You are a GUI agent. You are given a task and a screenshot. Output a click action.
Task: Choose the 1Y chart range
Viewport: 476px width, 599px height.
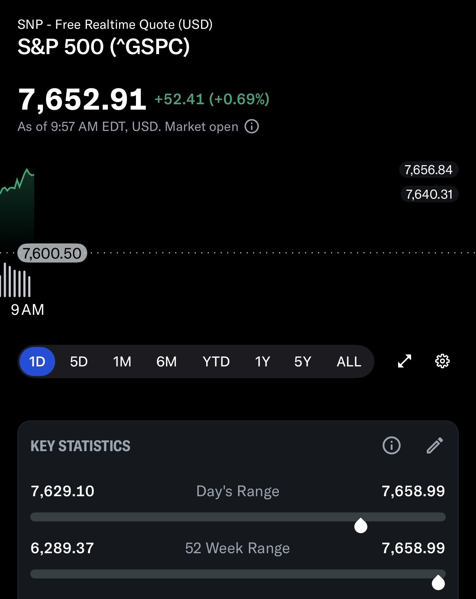click(263, 361)
